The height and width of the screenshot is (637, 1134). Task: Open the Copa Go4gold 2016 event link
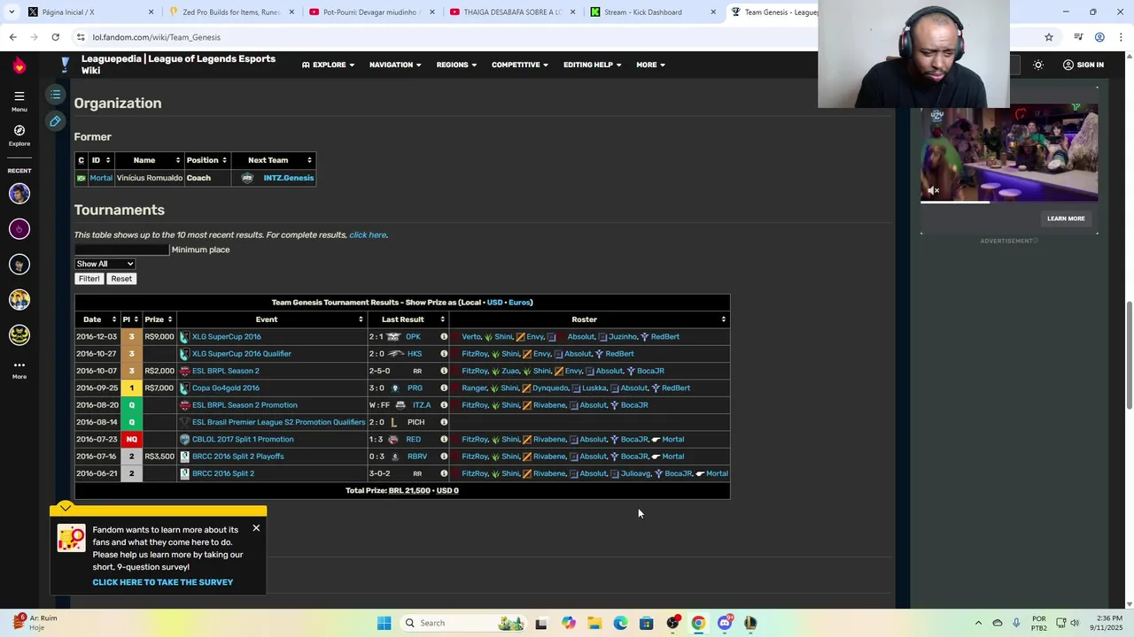[x=225, y=388]
